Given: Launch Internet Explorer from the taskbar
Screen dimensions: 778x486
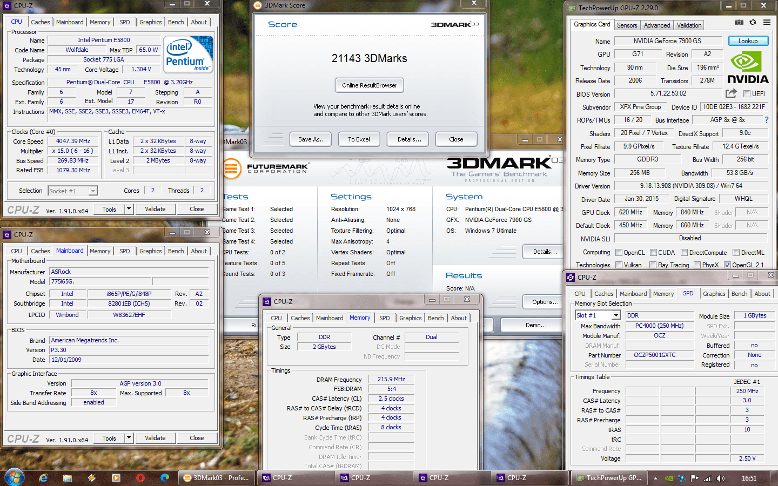Looking at the screenshot, I should coord(43,478).
